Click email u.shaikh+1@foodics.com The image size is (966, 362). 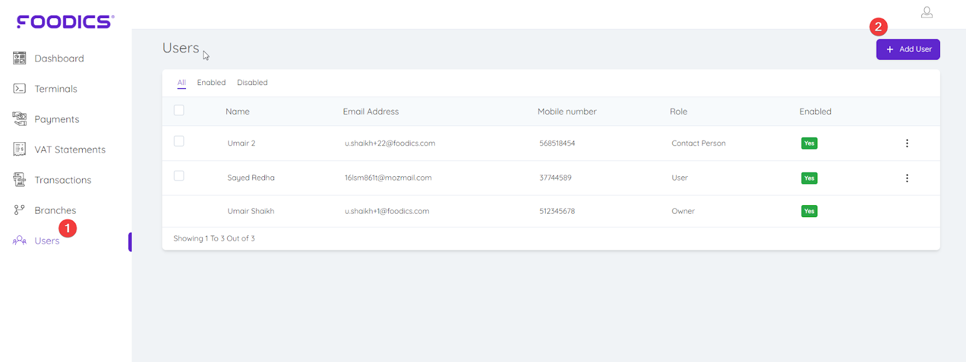[x=387, y=211]
